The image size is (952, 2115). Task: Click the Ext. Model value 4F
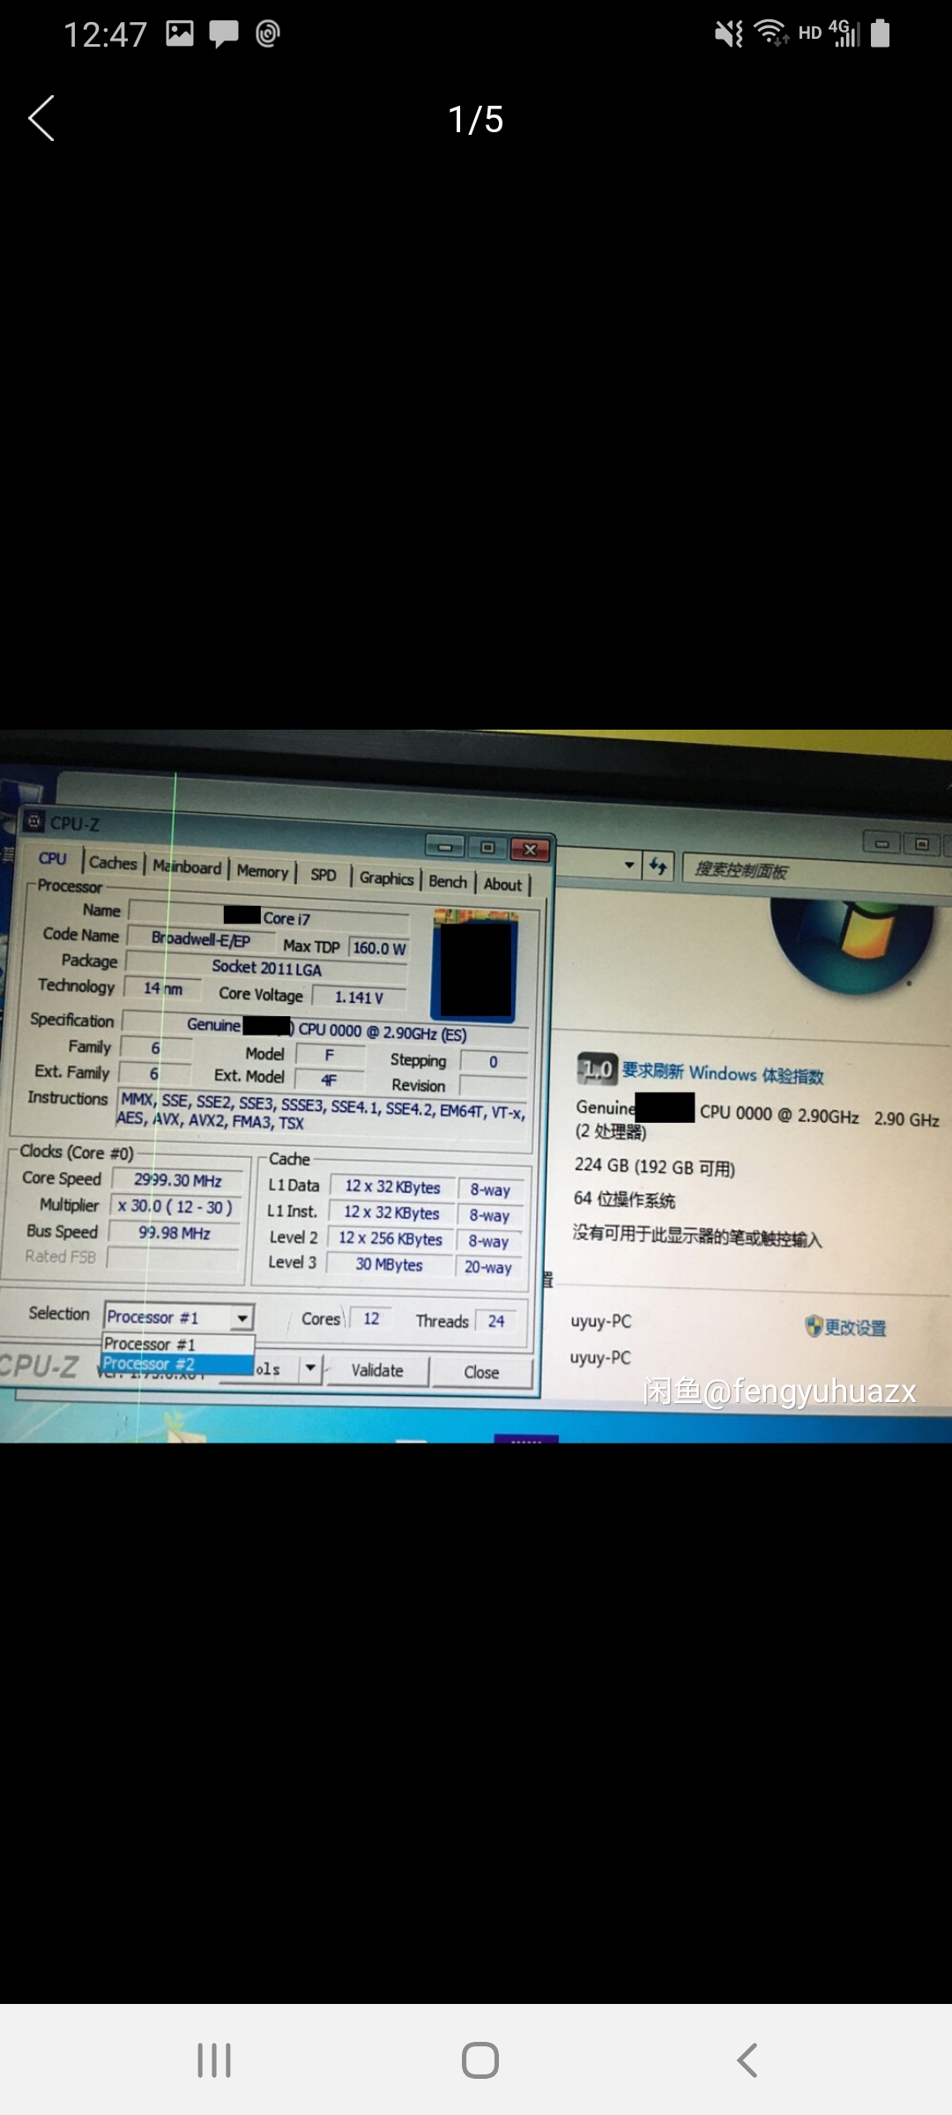coord(329,1080)
